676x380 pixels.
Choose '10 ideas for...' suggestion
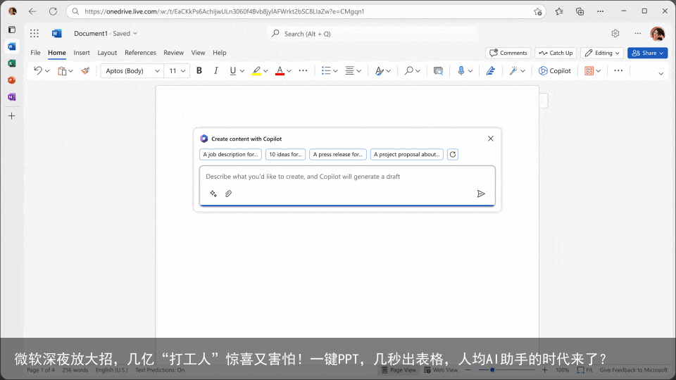pos(285,154)
